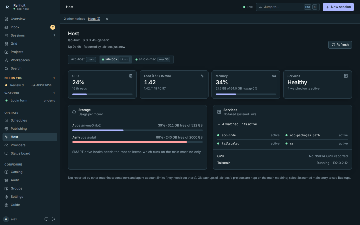This screenshot has height=225, width=360.
Task: Select the acc-host main machine tab
Action: click(x=83, y=59)
